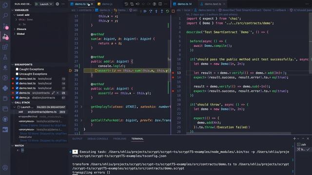312x175 pixels.
Task: Uncheck the demo.test.ts line 17 breakpoint
Action: point(17,88)
